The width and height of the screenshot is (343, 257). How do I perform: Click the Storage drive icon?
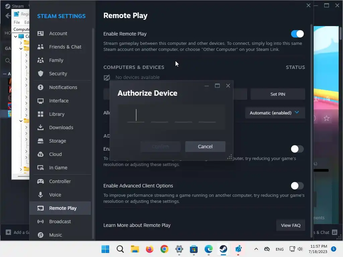click(x=41, y=141)
